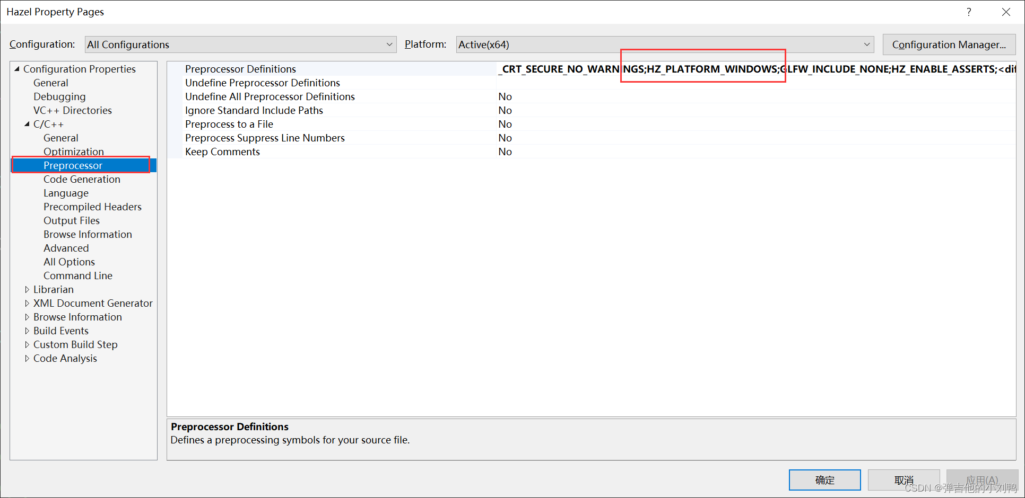
Task: Expand the Librarian node
Action: [x=27, y=289]
